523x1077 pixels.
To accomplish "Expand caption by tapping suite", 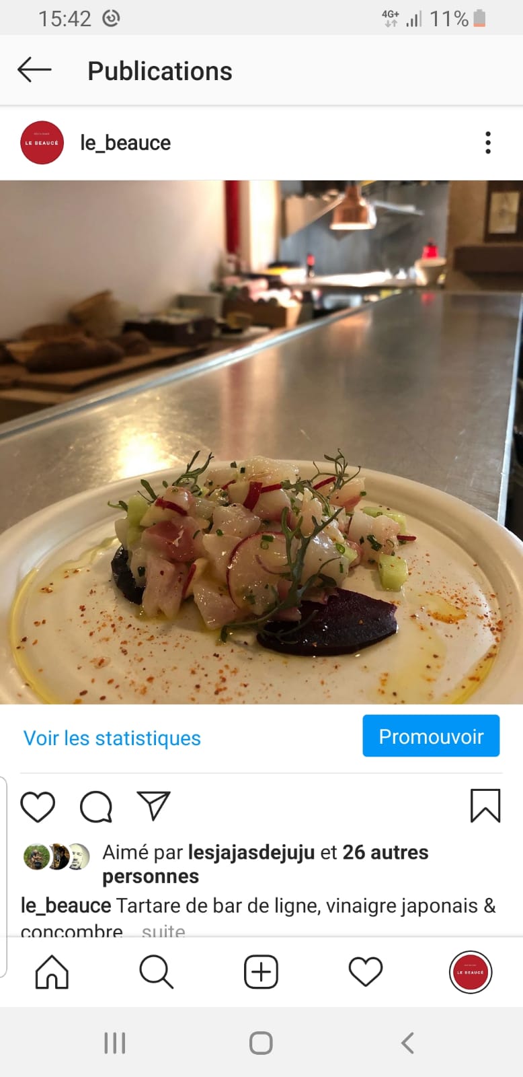I will (x=163, y=932).
